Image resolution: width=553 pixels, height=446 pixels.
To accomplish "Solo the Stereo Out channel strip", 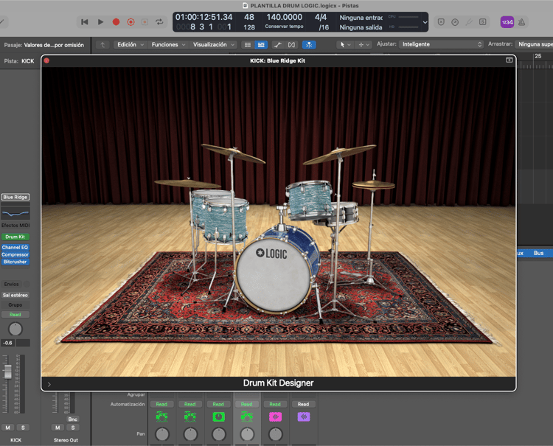I will (x=73, y=428).
